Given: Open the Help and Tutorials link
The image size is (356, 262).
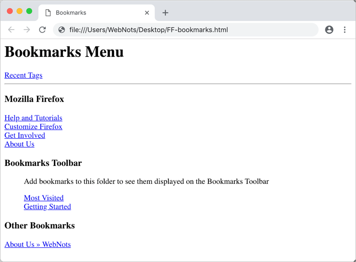Looking at the screenshot, I should coord(33,118).
